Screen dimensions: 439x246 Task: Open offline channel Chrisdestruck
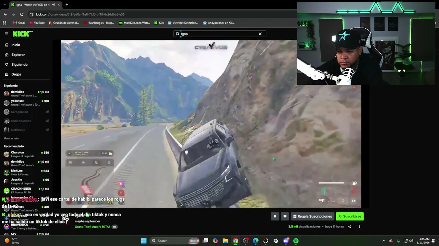27,121
